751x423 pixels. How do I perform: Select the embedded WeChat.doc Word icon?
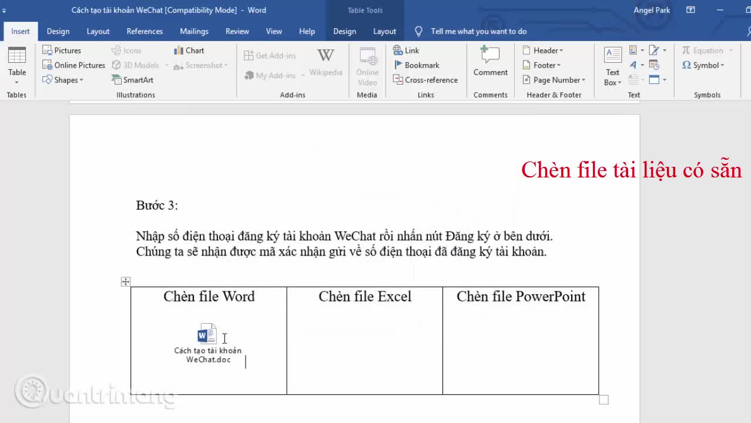tap(207, 334)
